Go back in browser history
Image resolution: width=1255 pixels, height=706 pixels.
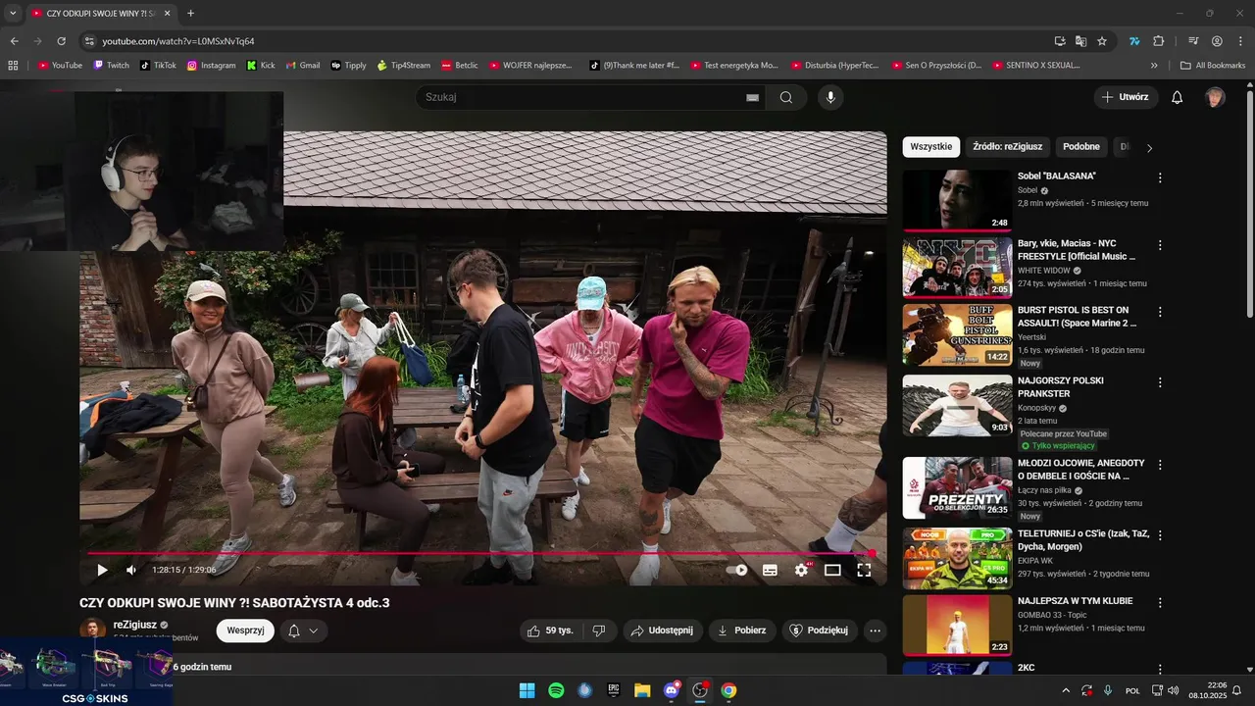(x=14, y=41)
